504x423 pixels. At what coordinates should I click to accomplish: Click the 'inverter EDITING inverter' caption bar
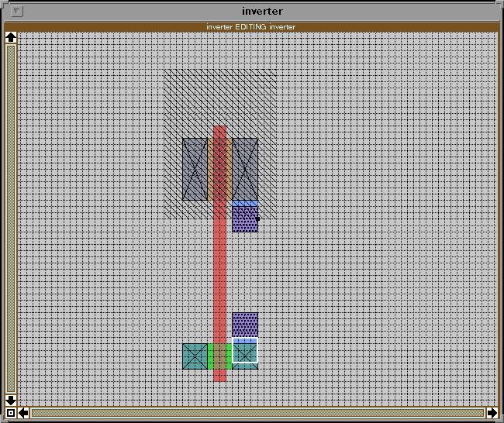pyautogui.click(x=250, y=27)
